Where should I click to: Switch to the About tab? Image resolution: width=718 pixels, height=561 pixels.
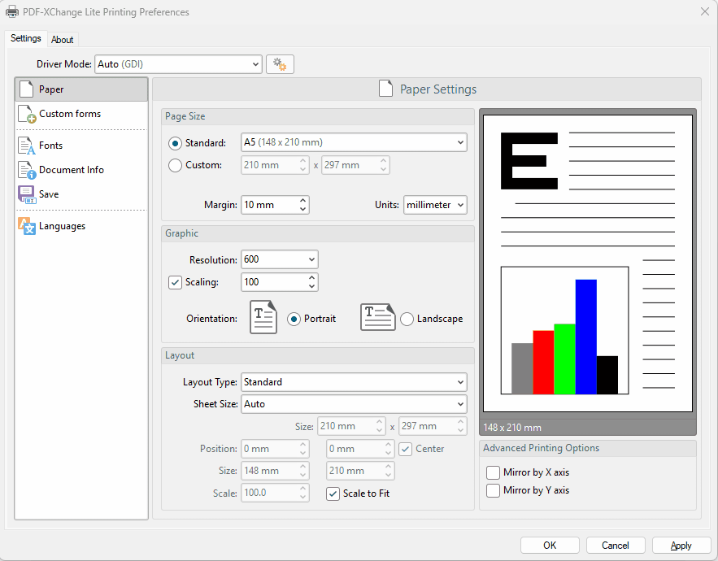(63, 40)
